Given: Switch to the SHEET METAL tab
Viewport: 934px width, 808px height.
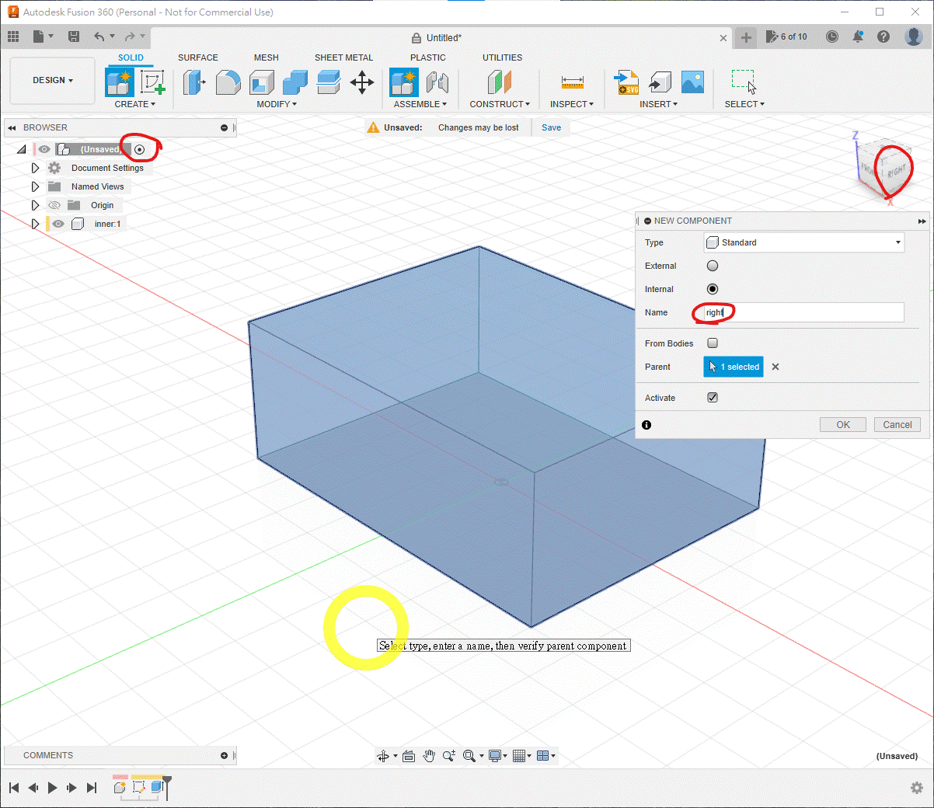Looking at the screenshot, I should tap(343, 57).
